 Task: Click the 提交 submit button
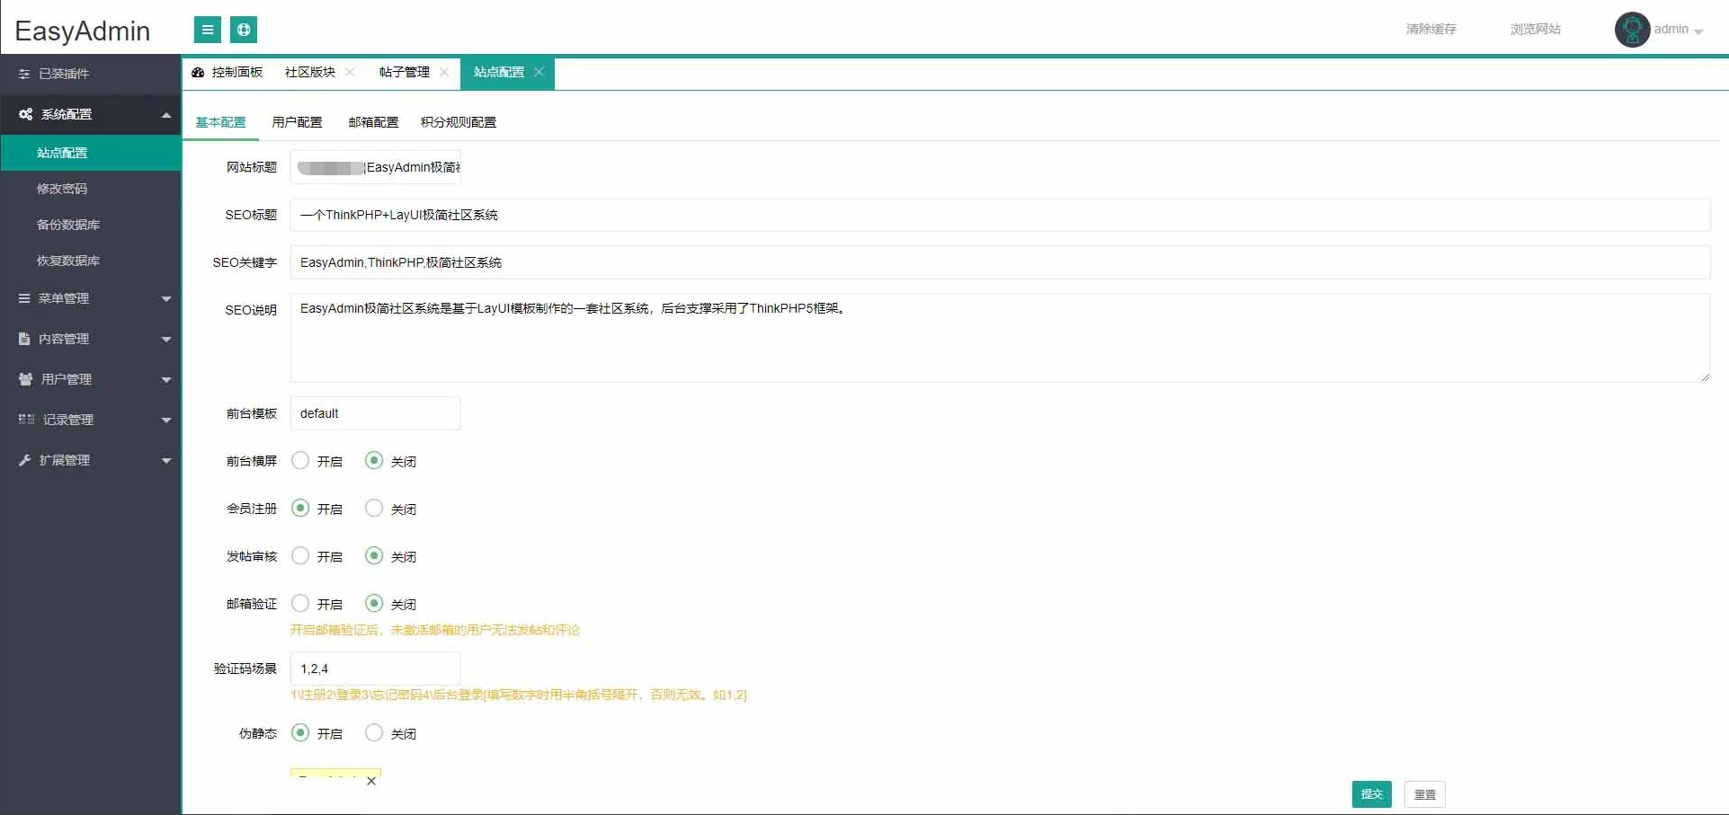tap(1370, 794)
